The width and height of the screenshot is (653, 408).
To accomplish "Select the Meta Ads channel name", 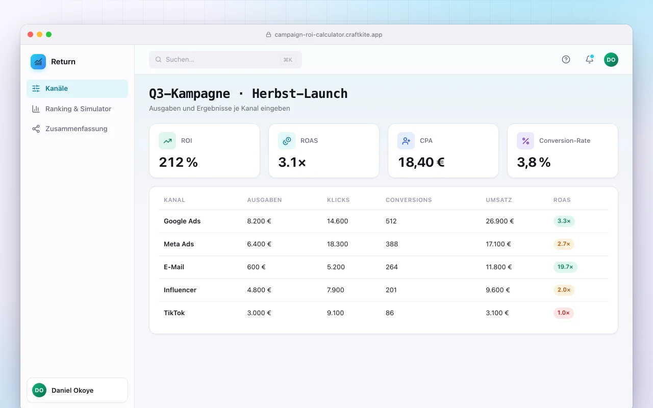I will point(179,244).
